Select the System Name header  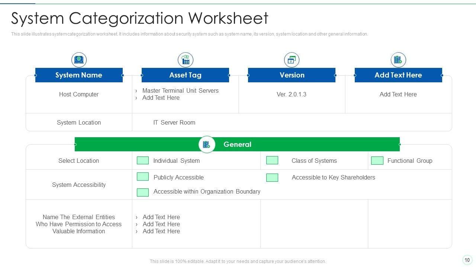[x=79, y=75]
